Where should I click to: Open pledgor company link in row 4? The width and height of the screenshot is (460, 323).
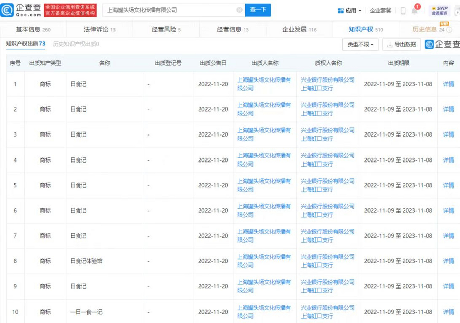tap(264, 160)
